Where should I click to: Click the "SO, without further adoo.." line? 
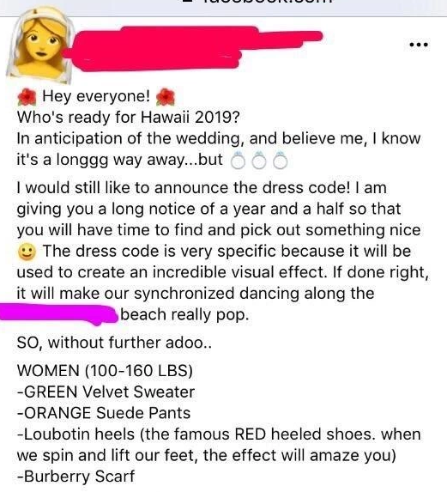[114, 343]
